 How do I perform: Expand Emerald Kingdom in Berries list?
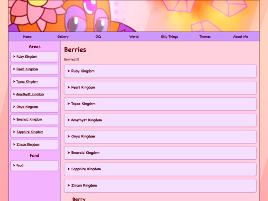[160, 153]
